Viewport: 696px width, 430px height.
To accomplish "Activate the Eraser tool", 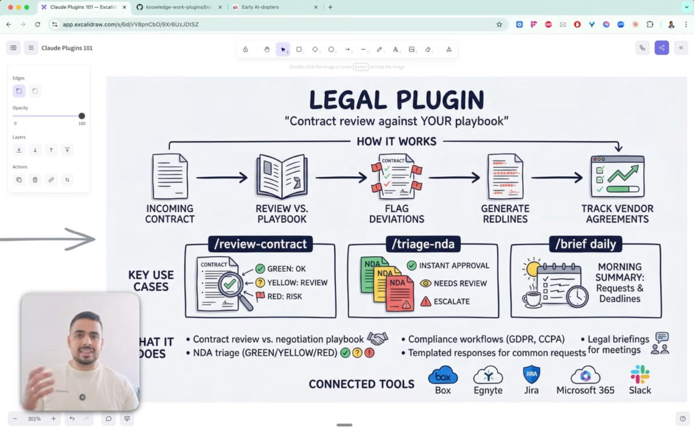I will click(428, 50).
